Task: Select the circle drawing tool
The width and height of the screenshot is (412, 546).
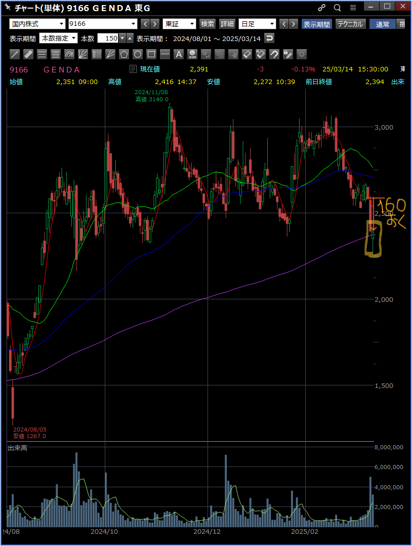Action: 138,54
